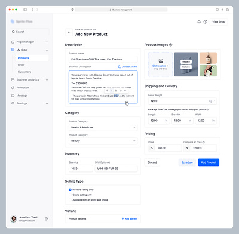Image resolution: width=239 pixels, height=234 pixels.
Task: Click the Business analytics icon
Action: [13, 79]
